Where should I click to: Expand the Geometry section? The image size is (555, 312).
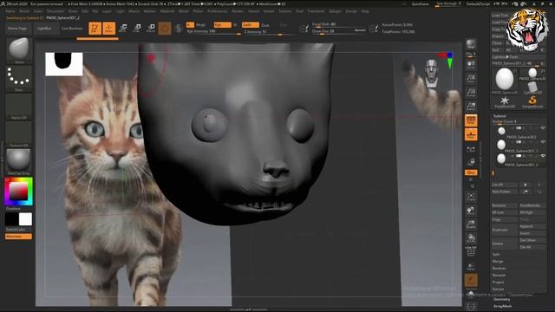pyautogui.click(x=501, y=299)
